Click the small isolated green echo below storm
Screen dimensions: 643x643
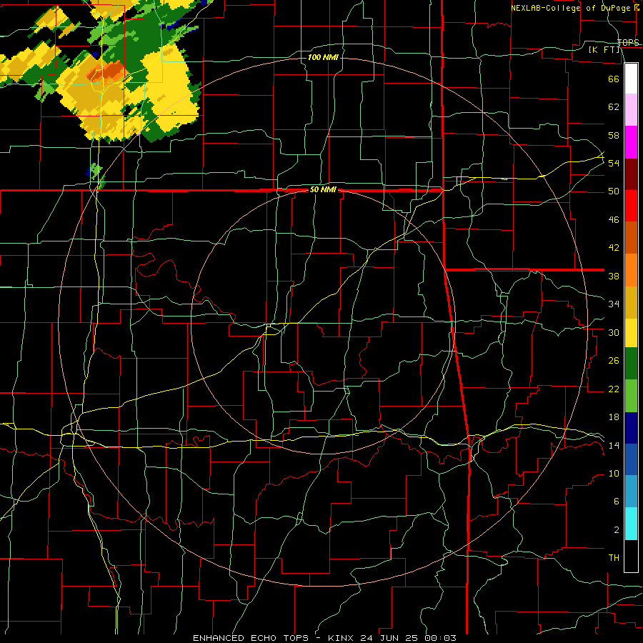coord(96,170)
